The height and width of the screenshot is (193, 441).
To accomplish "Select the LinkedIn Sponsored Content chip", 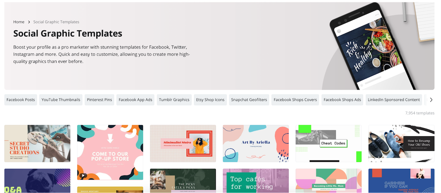I will pyautogui.click(x=394, y=100).
